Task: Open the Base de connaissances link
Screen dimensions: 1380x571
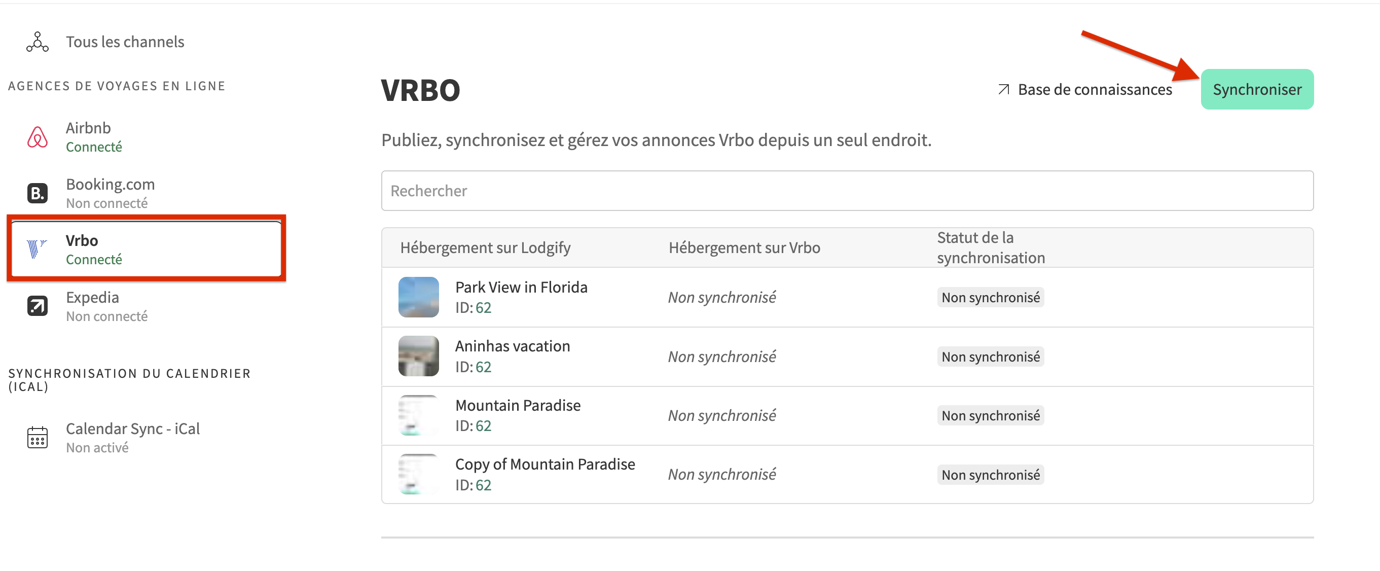Action: pos(1095,89)
